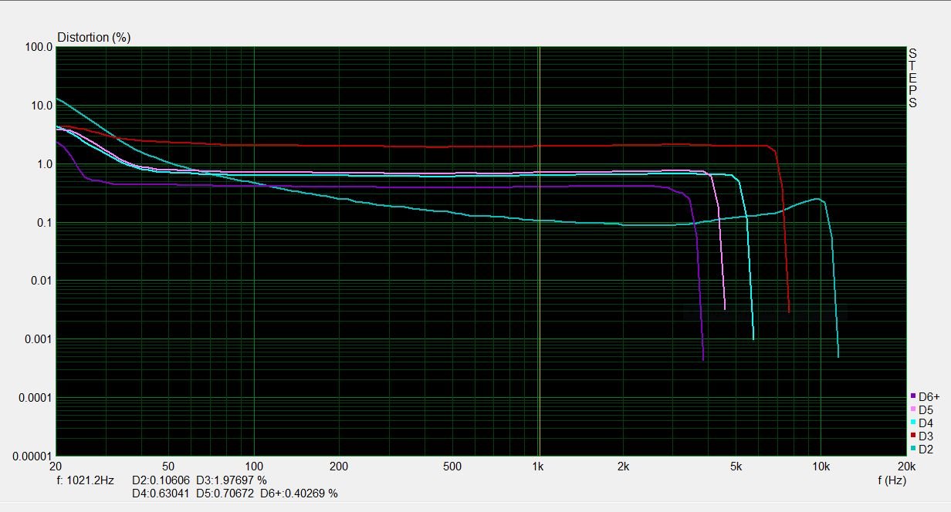Click the D6+ legend color swatch
The width and height of the screenshot is (951, 512).
(913, 396)
